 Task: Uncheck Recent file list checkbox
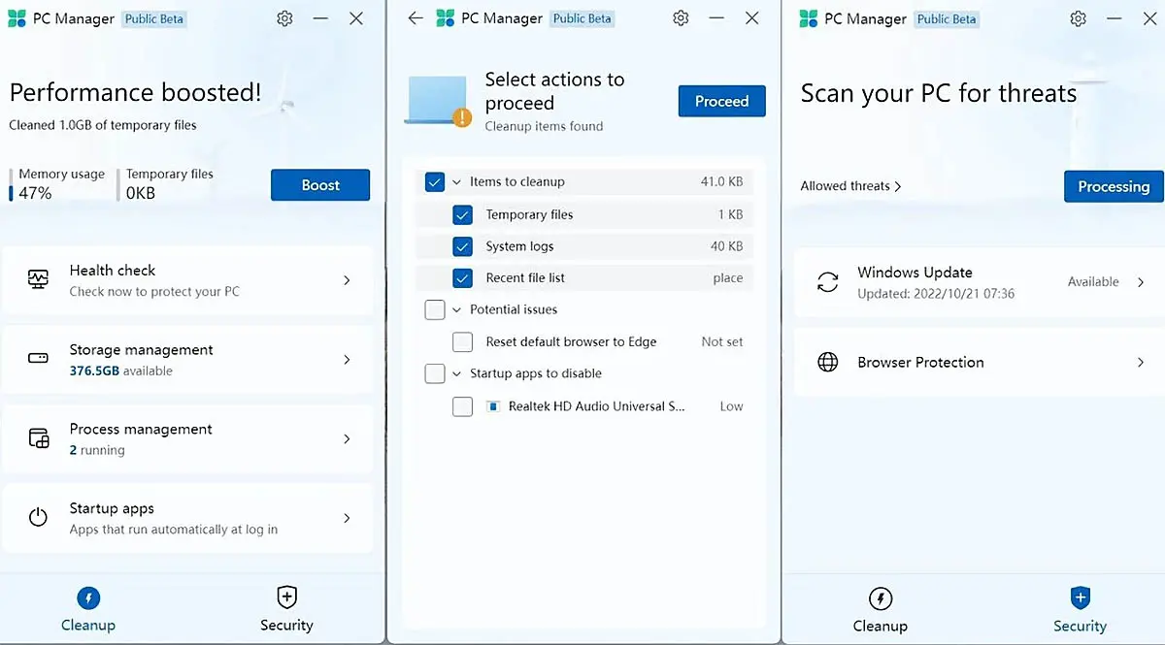pos(463,277)
